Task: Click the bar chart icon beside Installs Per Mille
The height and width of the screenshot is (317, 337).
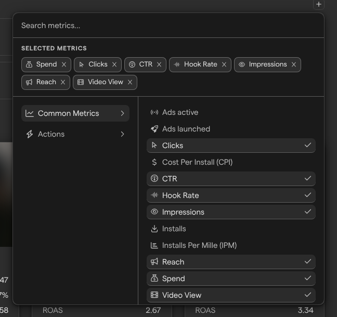Action: pyautogui.click(x=154, y=245)
